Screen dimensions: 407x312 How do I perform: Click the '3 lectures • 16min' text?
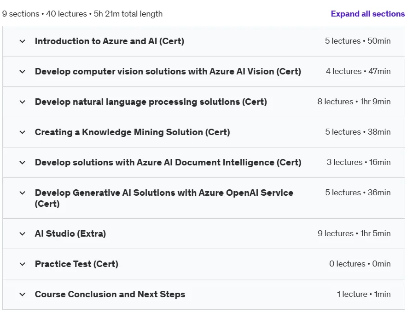[359, 162]
